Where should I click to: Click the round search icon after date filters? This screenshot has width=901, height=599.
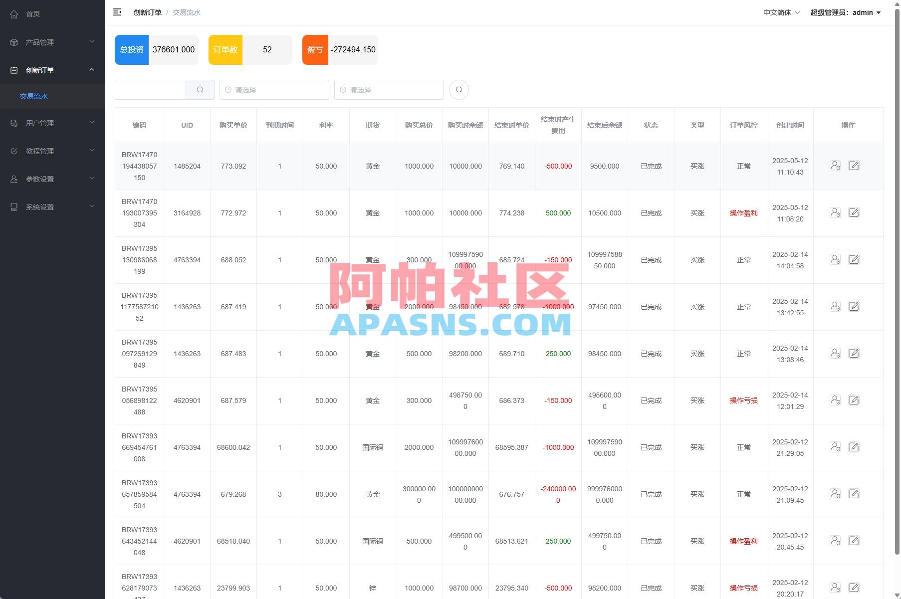click(458, 90)
